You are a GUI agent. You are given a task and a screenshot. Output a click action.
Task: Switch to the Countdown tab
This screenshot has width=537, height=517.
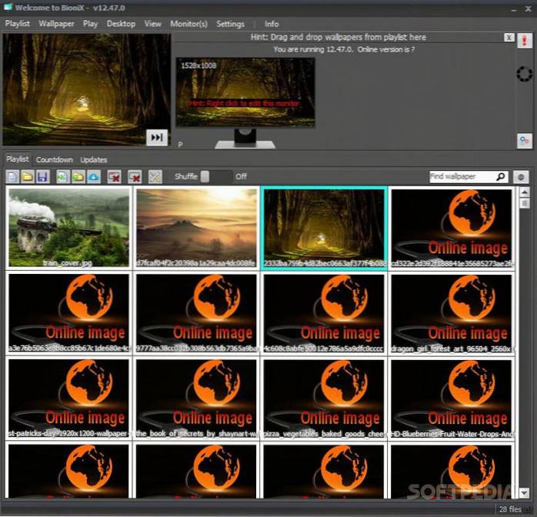click(x=55, y=160)
